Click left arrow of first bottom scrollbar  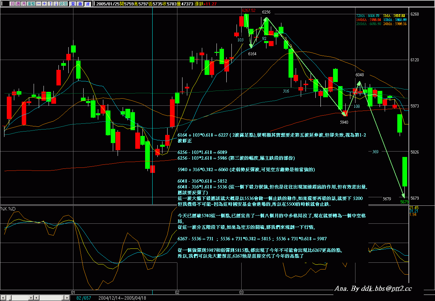click(x=3, y=298)
